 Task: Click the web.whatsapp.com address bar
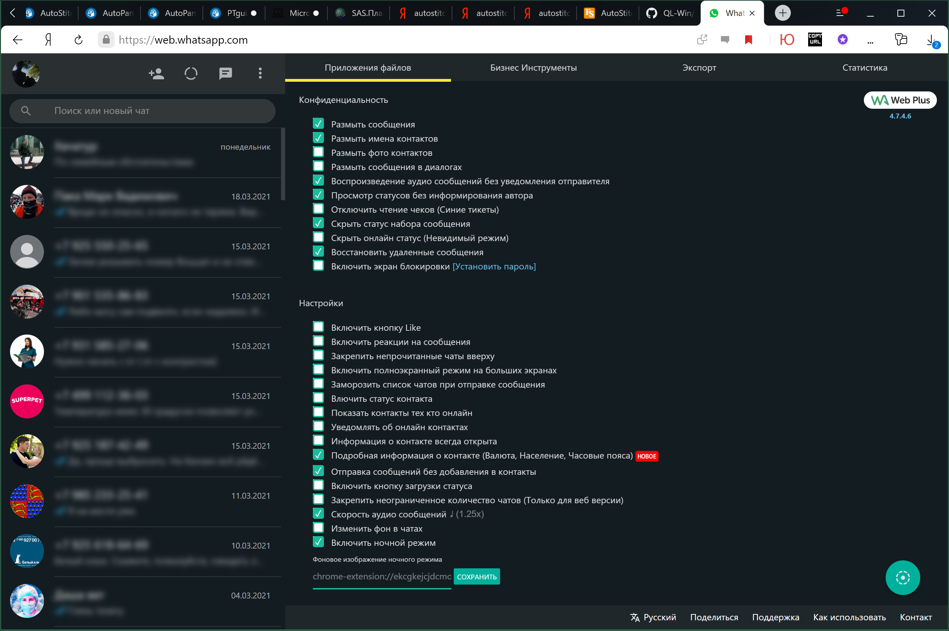click(x=183, y=40)
